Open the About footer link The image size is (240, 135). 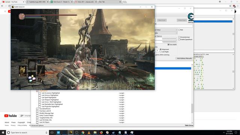click(7, 123)
